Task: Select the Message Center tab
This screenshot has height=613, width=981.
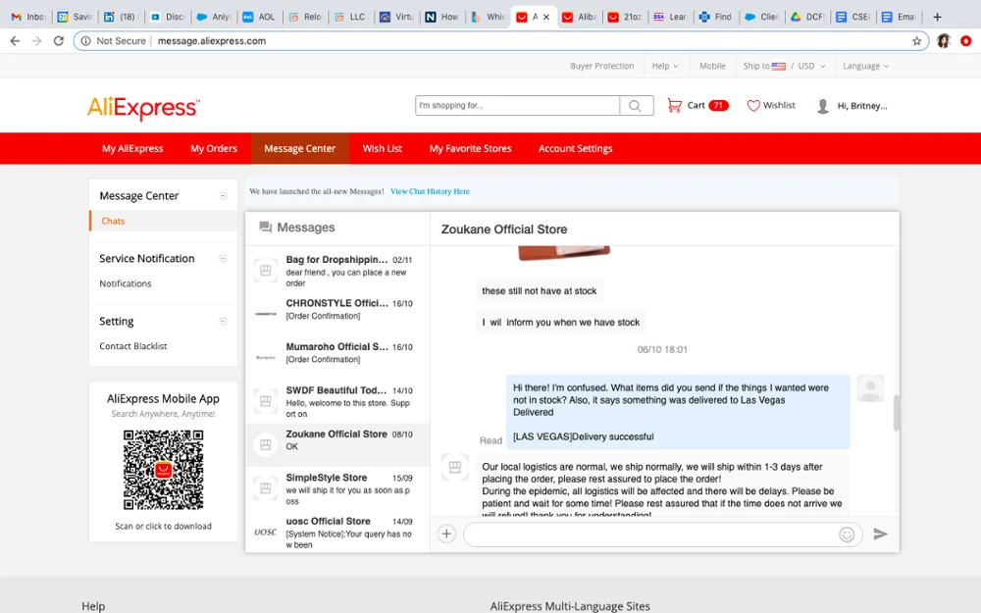Action: [299, 148]
